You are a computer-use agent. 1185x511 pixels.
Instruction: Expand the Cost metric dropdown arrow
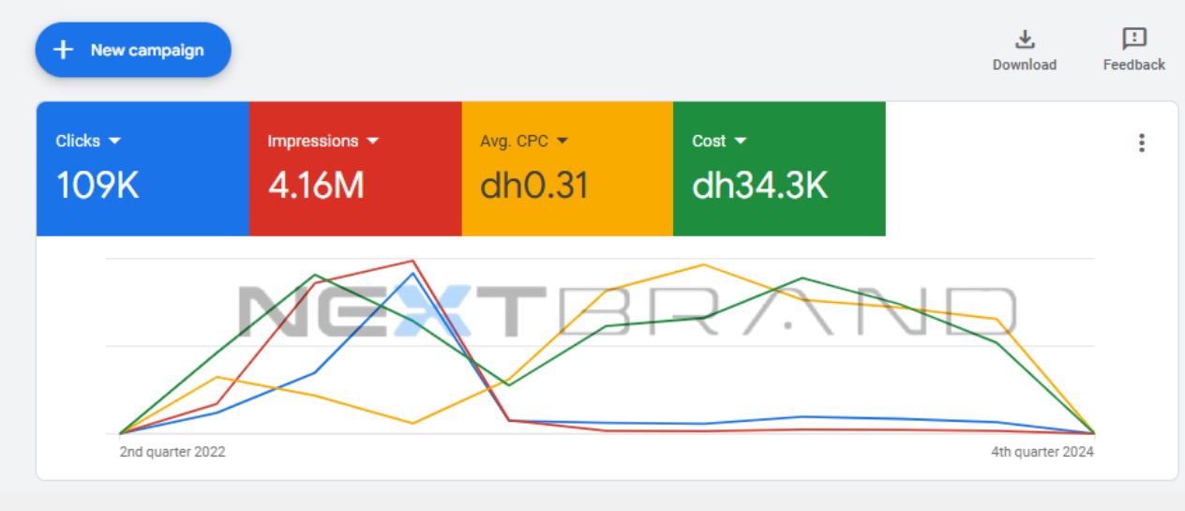[x=740, y=141]
